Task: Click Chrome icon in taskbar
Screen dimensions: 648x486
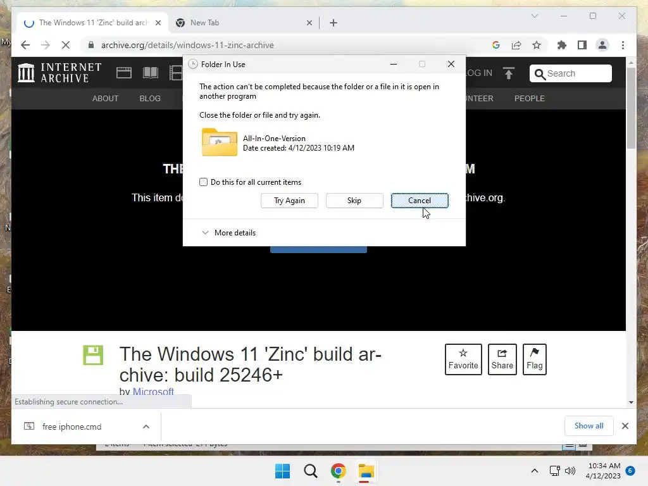Action: 338,471
